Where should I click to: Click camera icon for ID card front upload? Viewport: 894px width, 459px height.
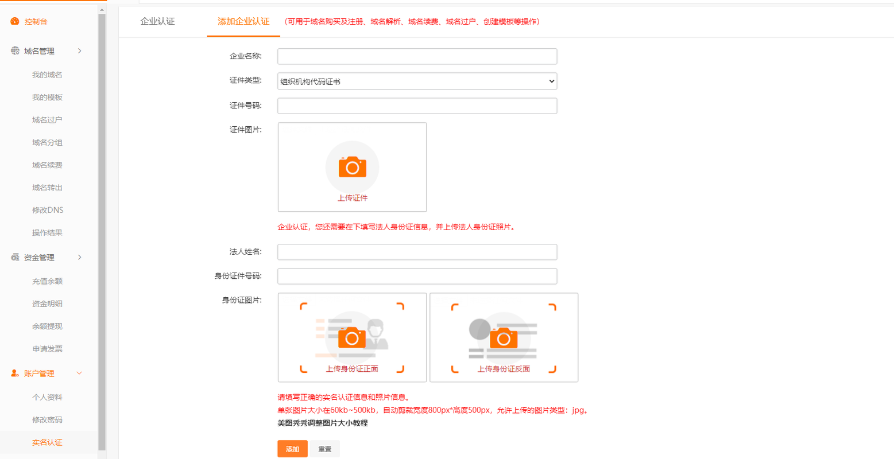coord(352,337)
